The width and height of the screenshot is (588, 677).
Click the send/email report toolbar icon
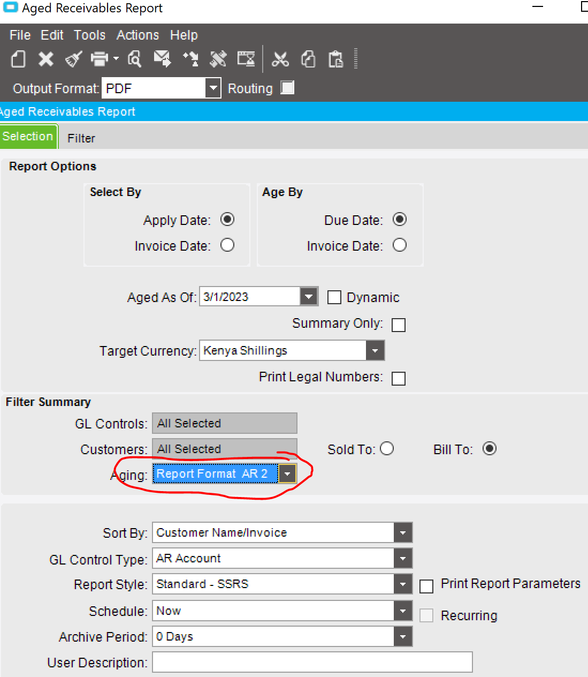162,59
